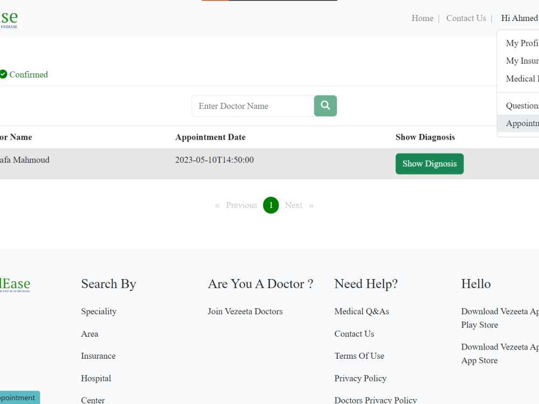Click the Show Dignosis button
Screen dimensions: 539x404
click(430, 164)
